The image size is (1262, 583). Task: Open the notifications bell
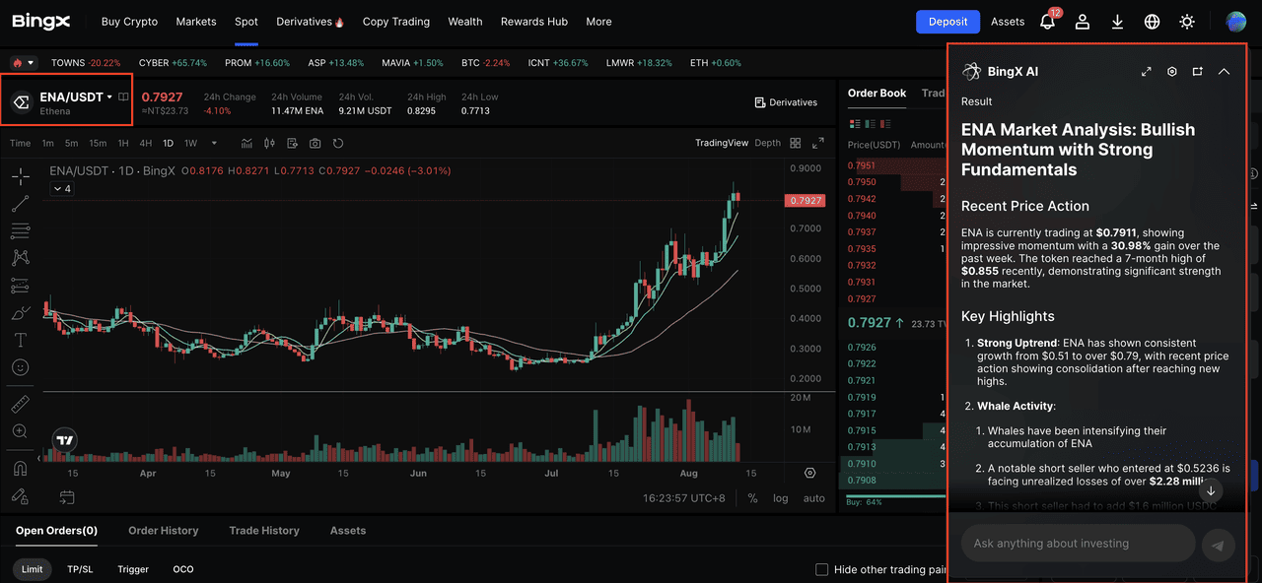click(1047, 22)
